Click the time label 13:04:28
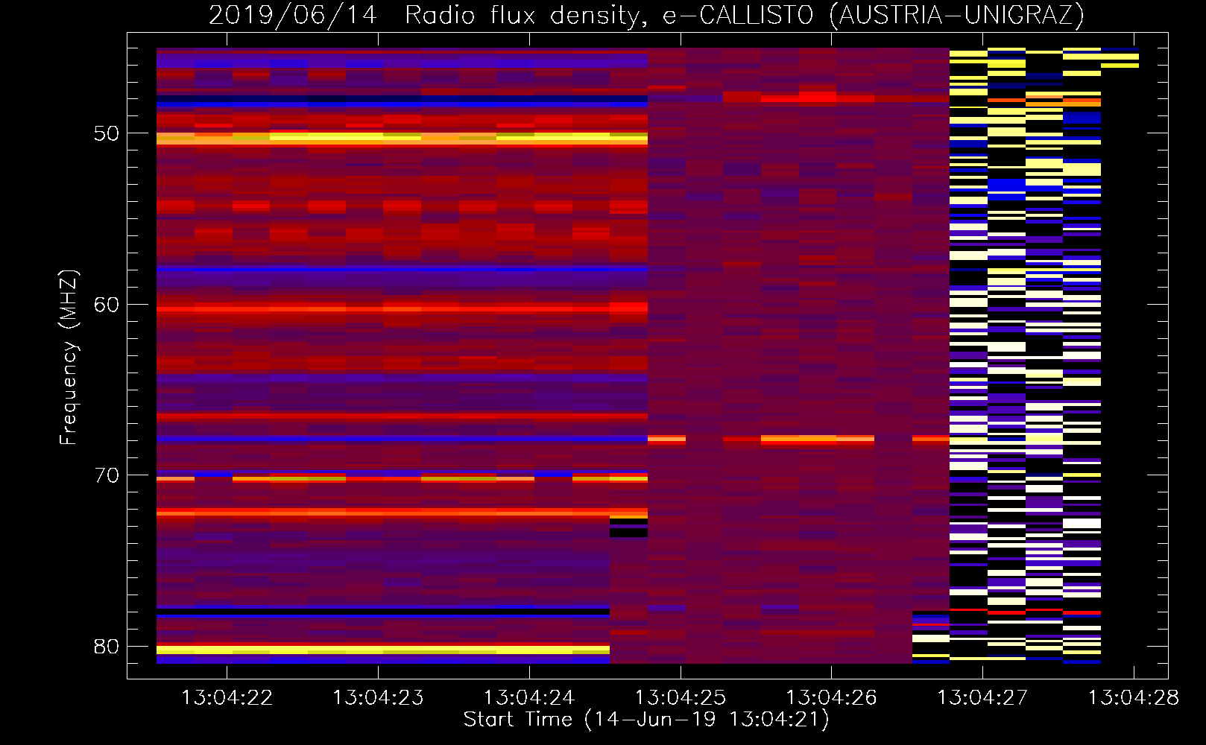This screenshot has height=745, width=1206. [1134, 697]
